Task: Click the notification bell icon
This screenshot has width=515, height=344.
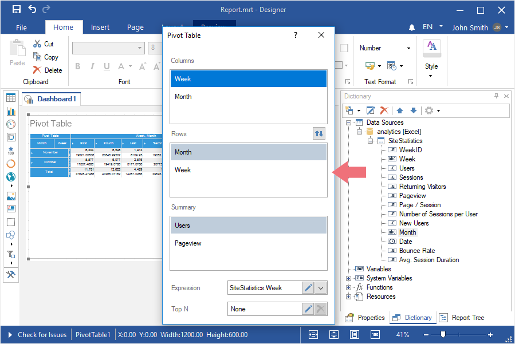Action: coord(412,27)
